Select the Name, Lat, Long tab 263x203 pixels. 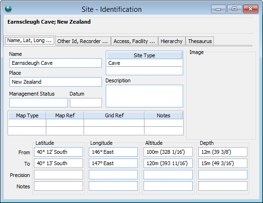point(30,41)
